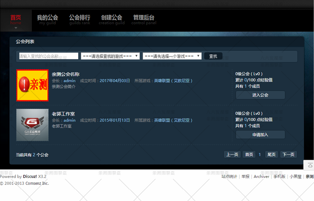The image size is (314, 201).
Task: Open the Archiver footer link
Action: click(x=262, y=177)
